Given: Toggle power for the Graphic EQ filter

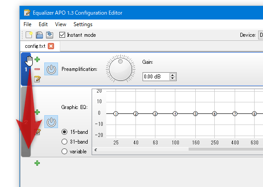Looking at the screenshot, I should coord(51,122).
